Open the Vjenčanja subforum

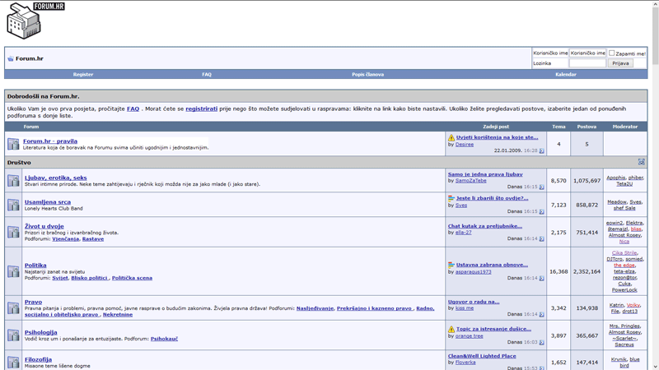tap(66, 238)
